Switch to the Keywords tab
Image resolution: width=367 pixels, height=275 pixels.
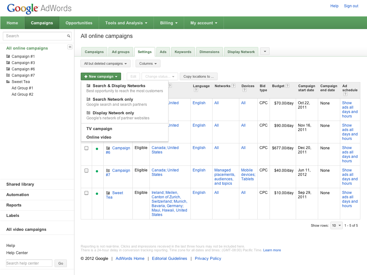pos(183,52)
